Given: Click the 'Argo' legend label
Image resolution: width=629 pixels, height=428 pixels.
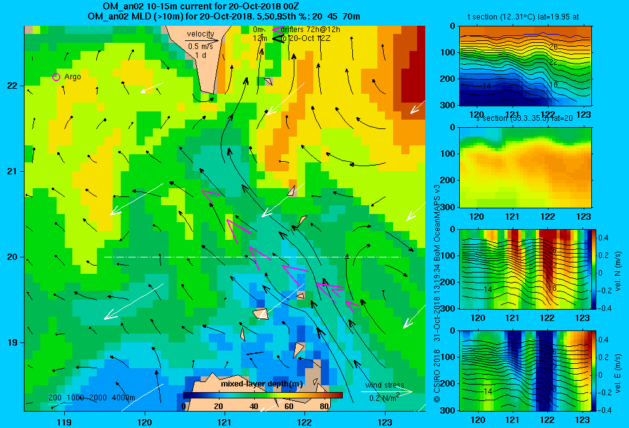Looking at the screenshot, I should [x=72, y=77].
